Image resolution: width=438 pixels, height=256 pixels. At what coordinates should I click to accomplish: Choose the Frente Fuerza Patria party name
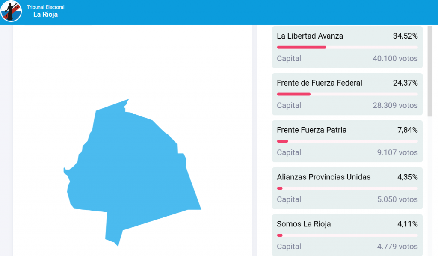(x=311, y=130)
